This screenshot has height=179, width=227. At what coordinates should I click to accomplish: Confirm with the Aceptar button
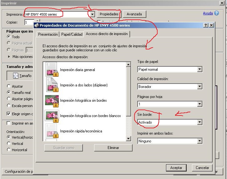pyautogui.click(x=176, y=168)
